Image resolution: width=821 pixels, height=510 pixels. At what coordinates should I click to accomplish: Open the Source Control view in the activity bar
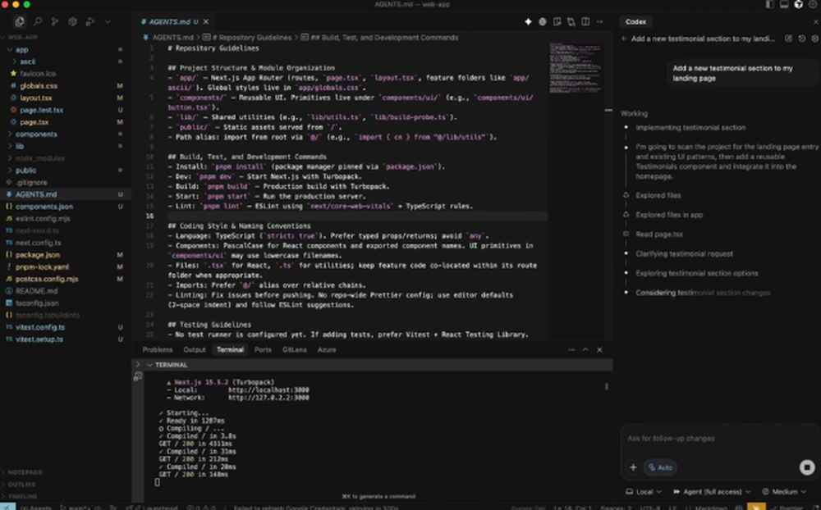click(54, 21)
